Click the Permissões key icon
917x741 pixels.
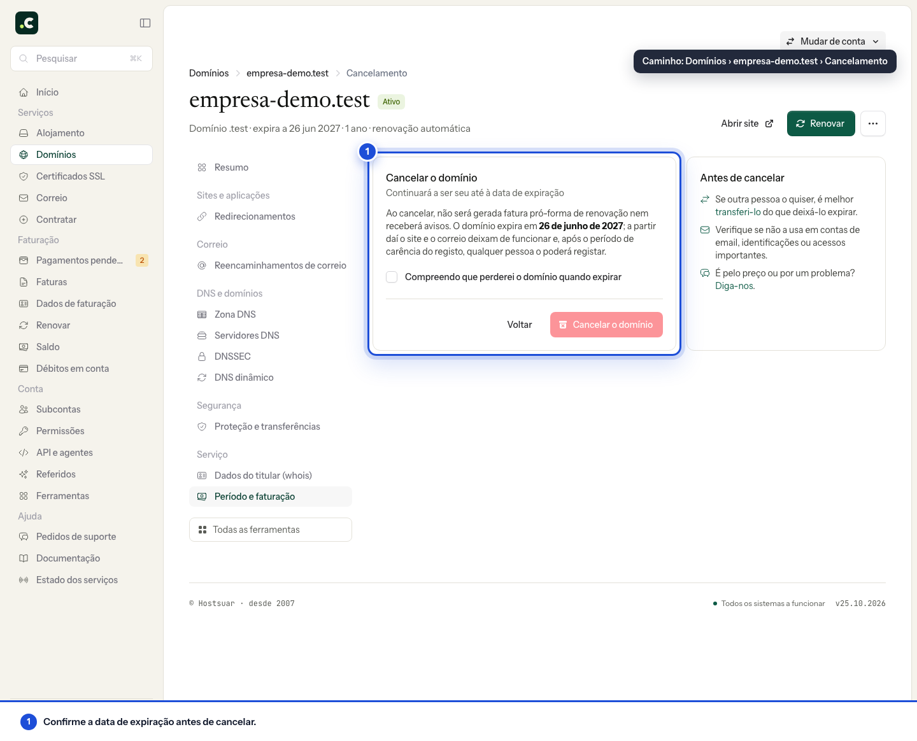[24, 431]
